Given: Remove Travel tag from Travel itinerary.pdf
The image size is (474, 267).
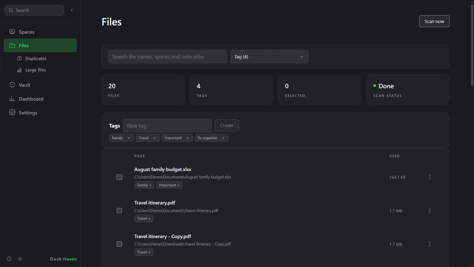Looking at the screenshot, I should pos(149,219).
